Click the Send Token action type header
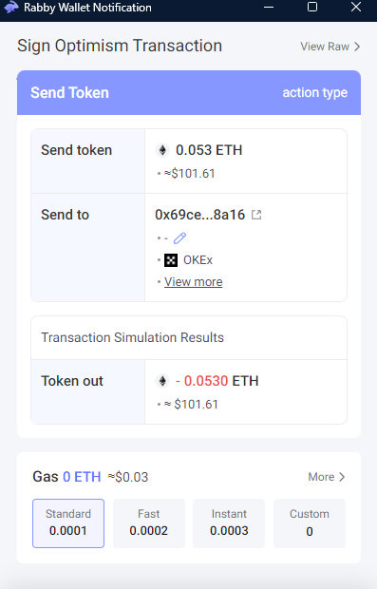Image resolution: width=377 pixels, height=589 pixels. point(189,93)
